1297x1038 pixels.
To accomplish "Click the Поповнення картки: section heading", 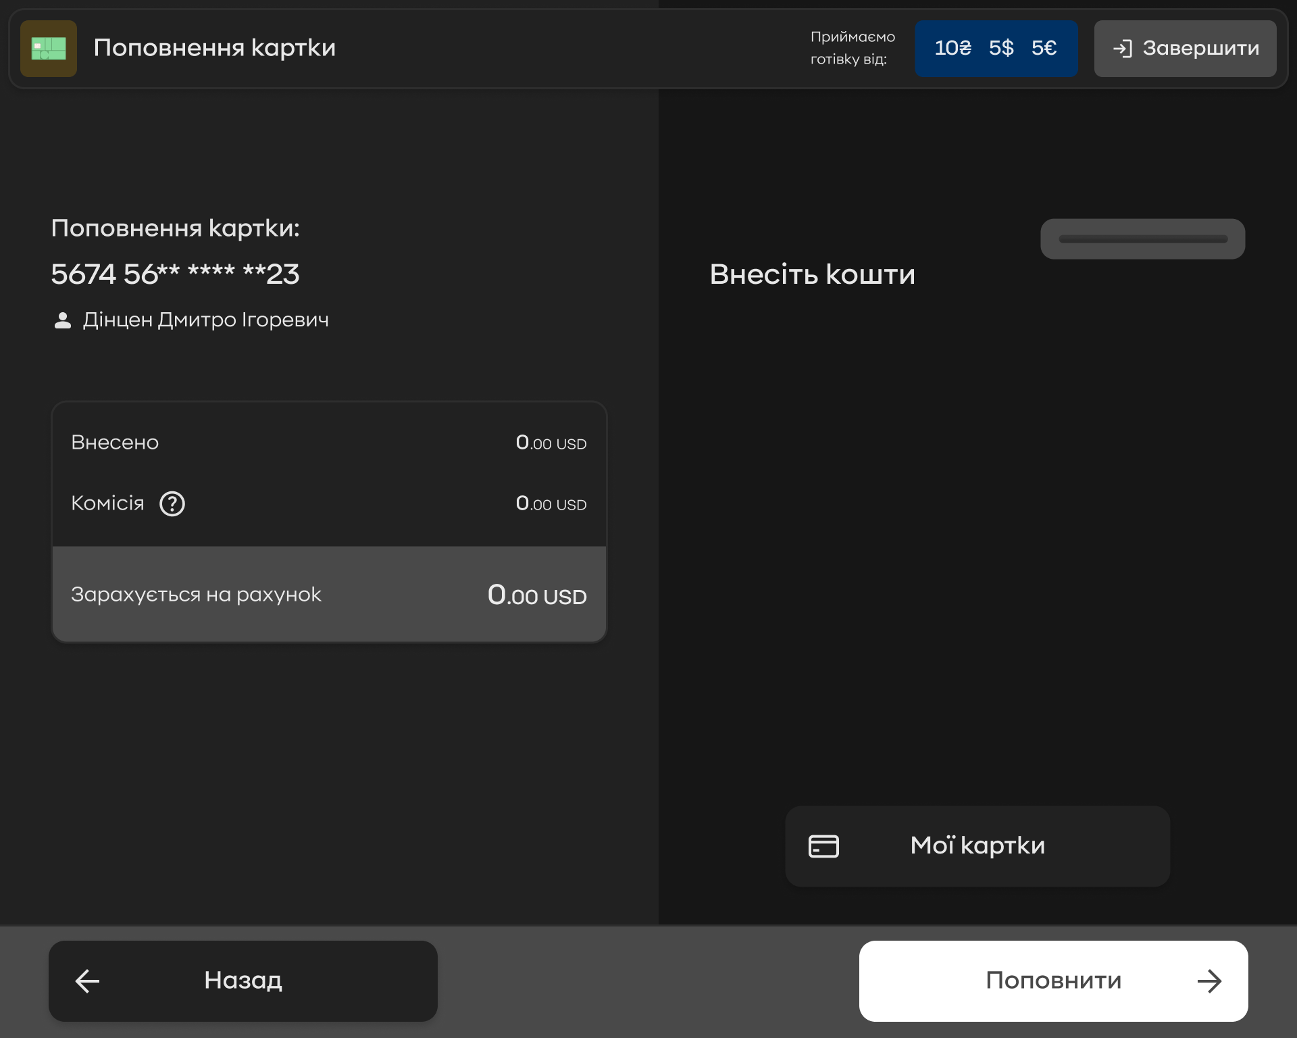I will tap(176, 228).
